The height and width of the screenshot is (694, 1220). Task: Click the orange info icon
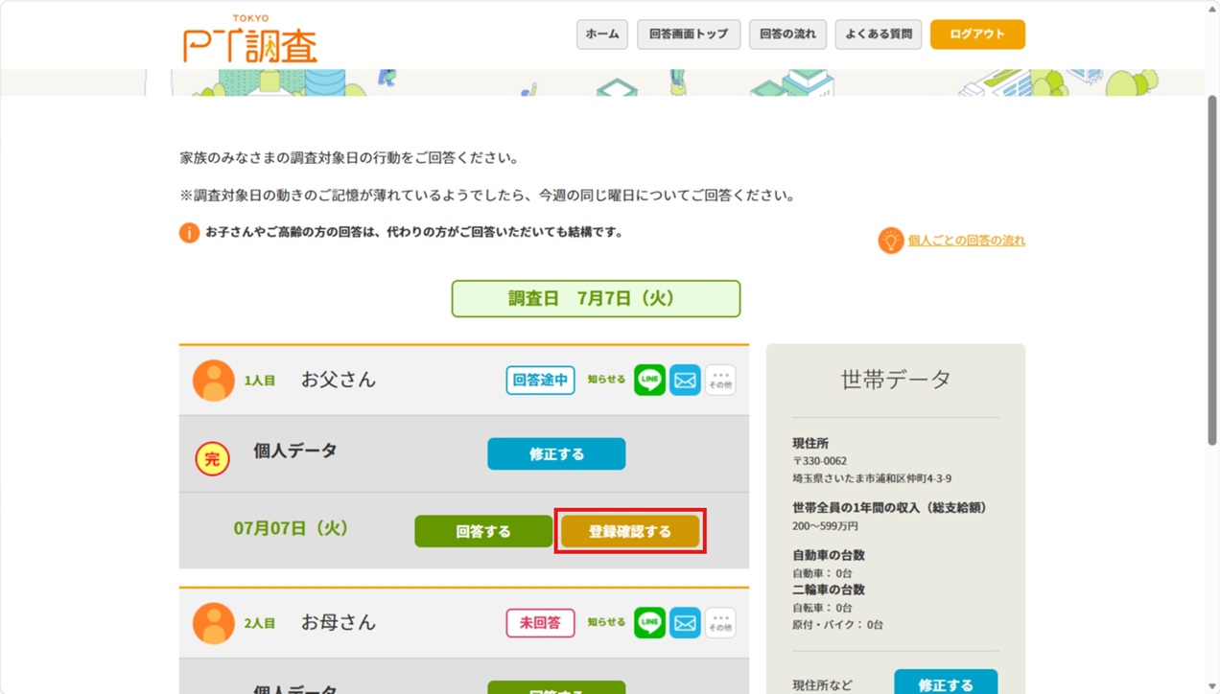pos(189,233)
